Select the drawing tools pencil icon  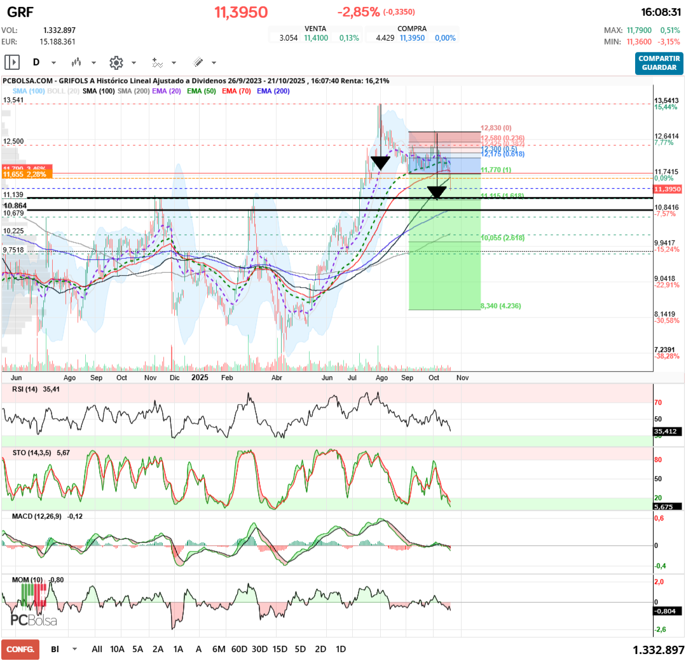coord(197,62)
